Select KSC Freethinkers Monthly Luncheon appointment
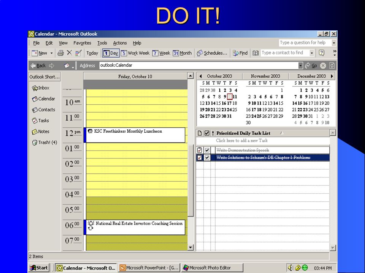Screen dimensions: 365x273 [135, 135]
